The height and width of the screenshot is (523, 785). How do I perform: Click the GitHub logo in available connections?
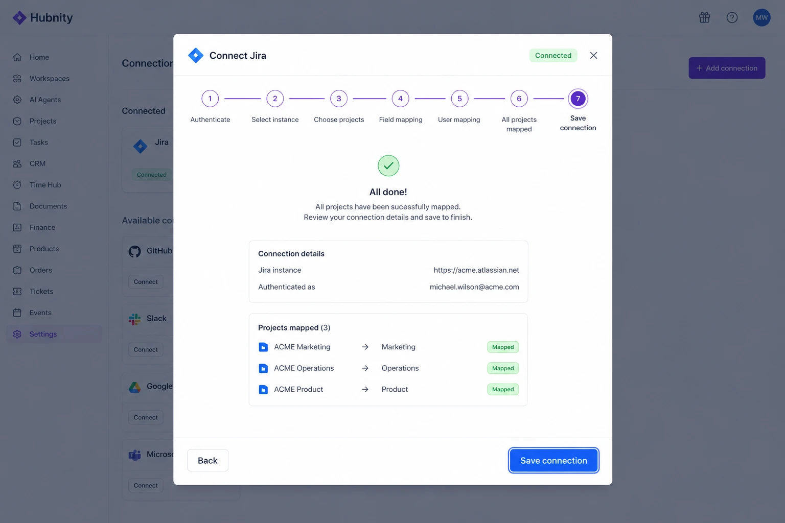[x=134, y=251]
